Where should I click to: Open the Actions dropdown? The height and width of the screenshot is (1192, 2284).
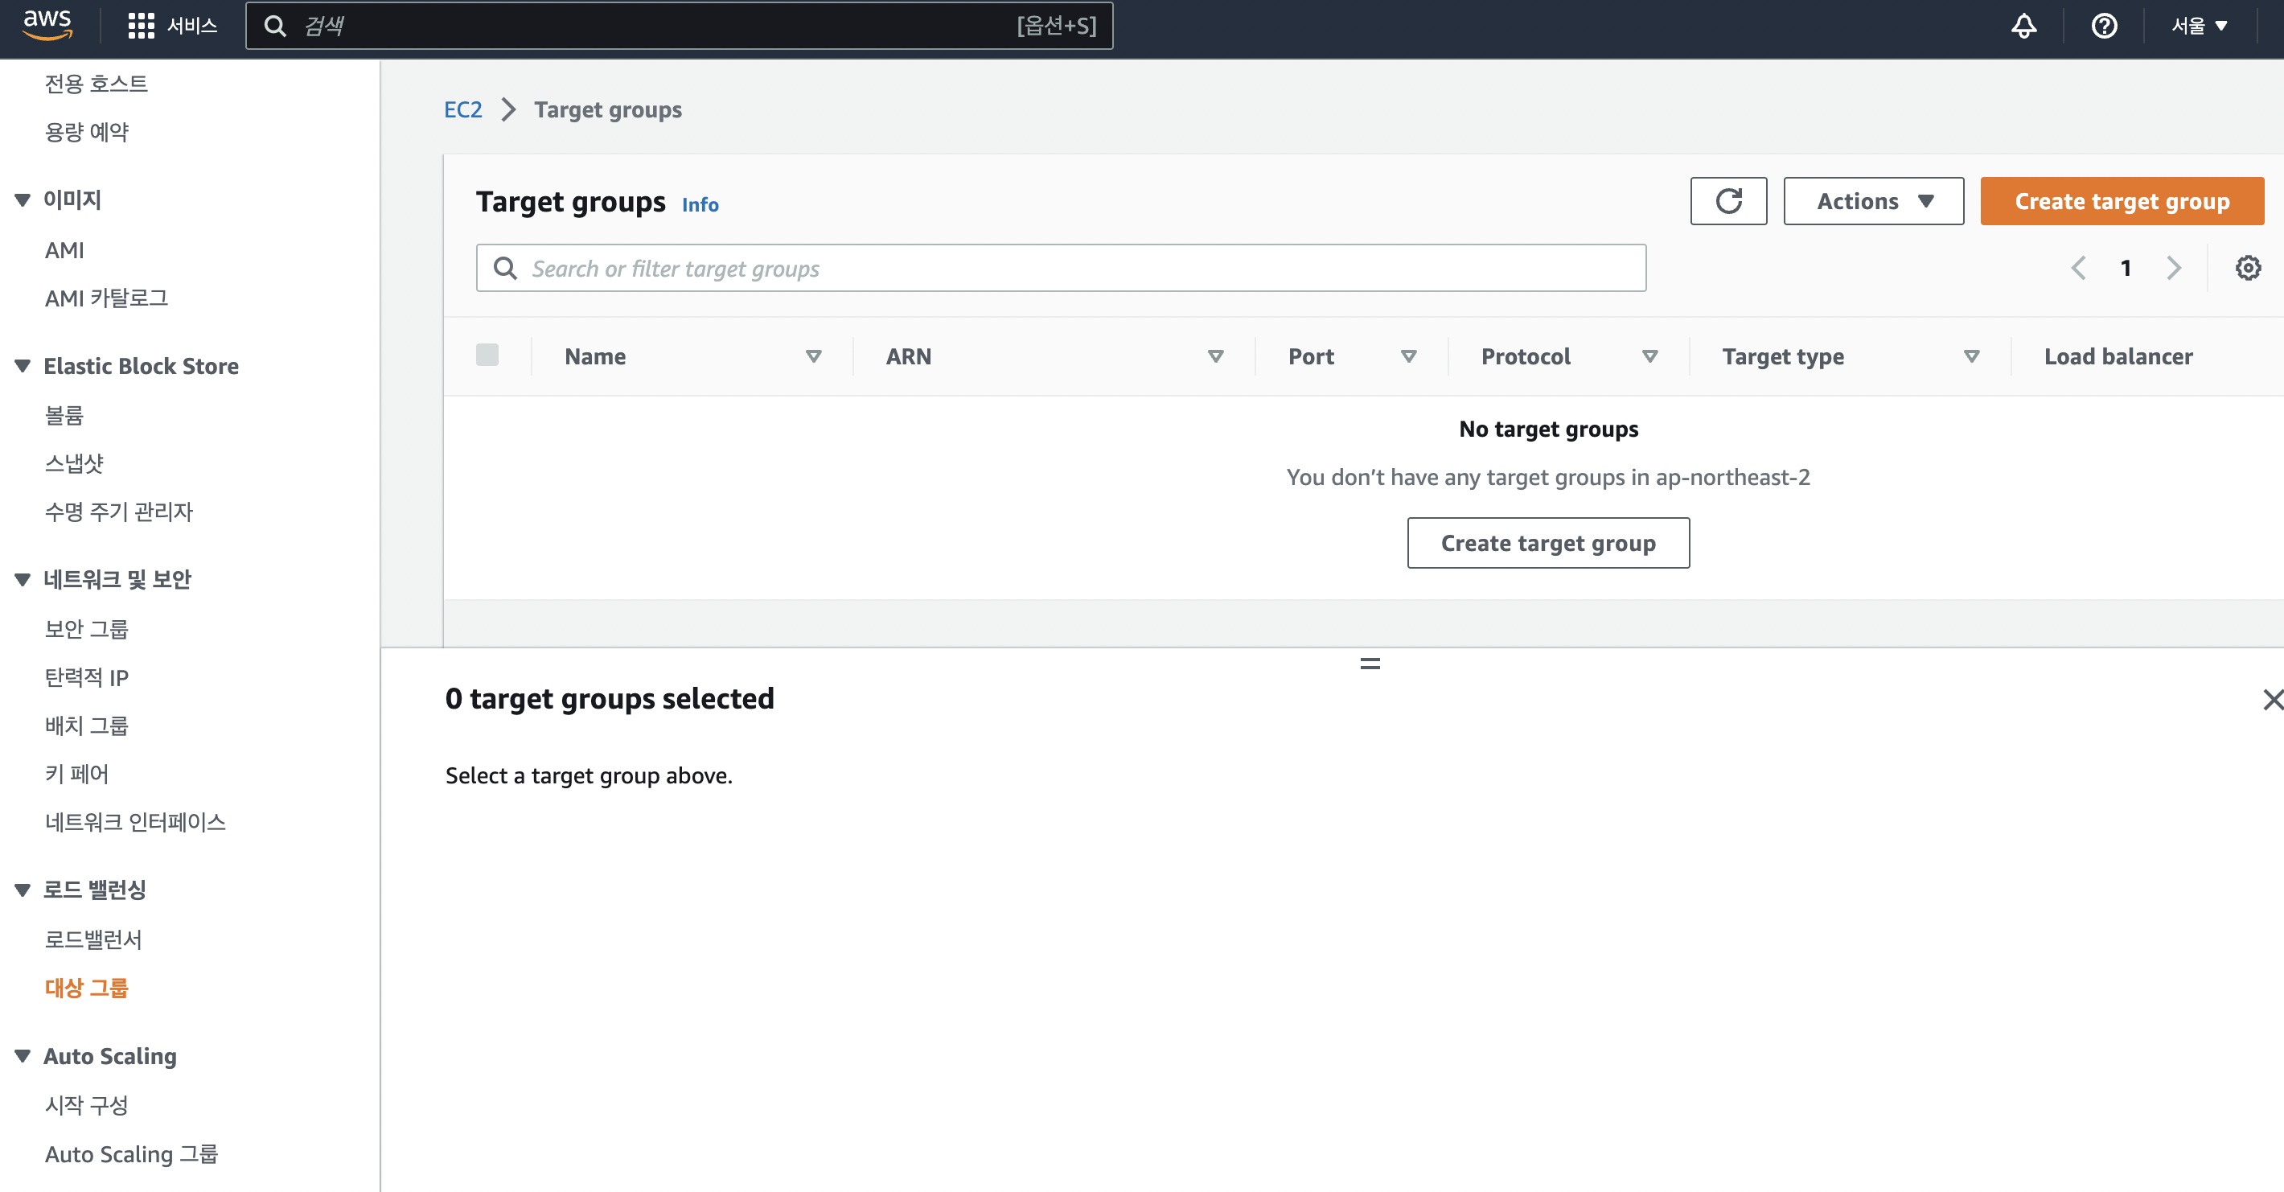point(1872,201)
